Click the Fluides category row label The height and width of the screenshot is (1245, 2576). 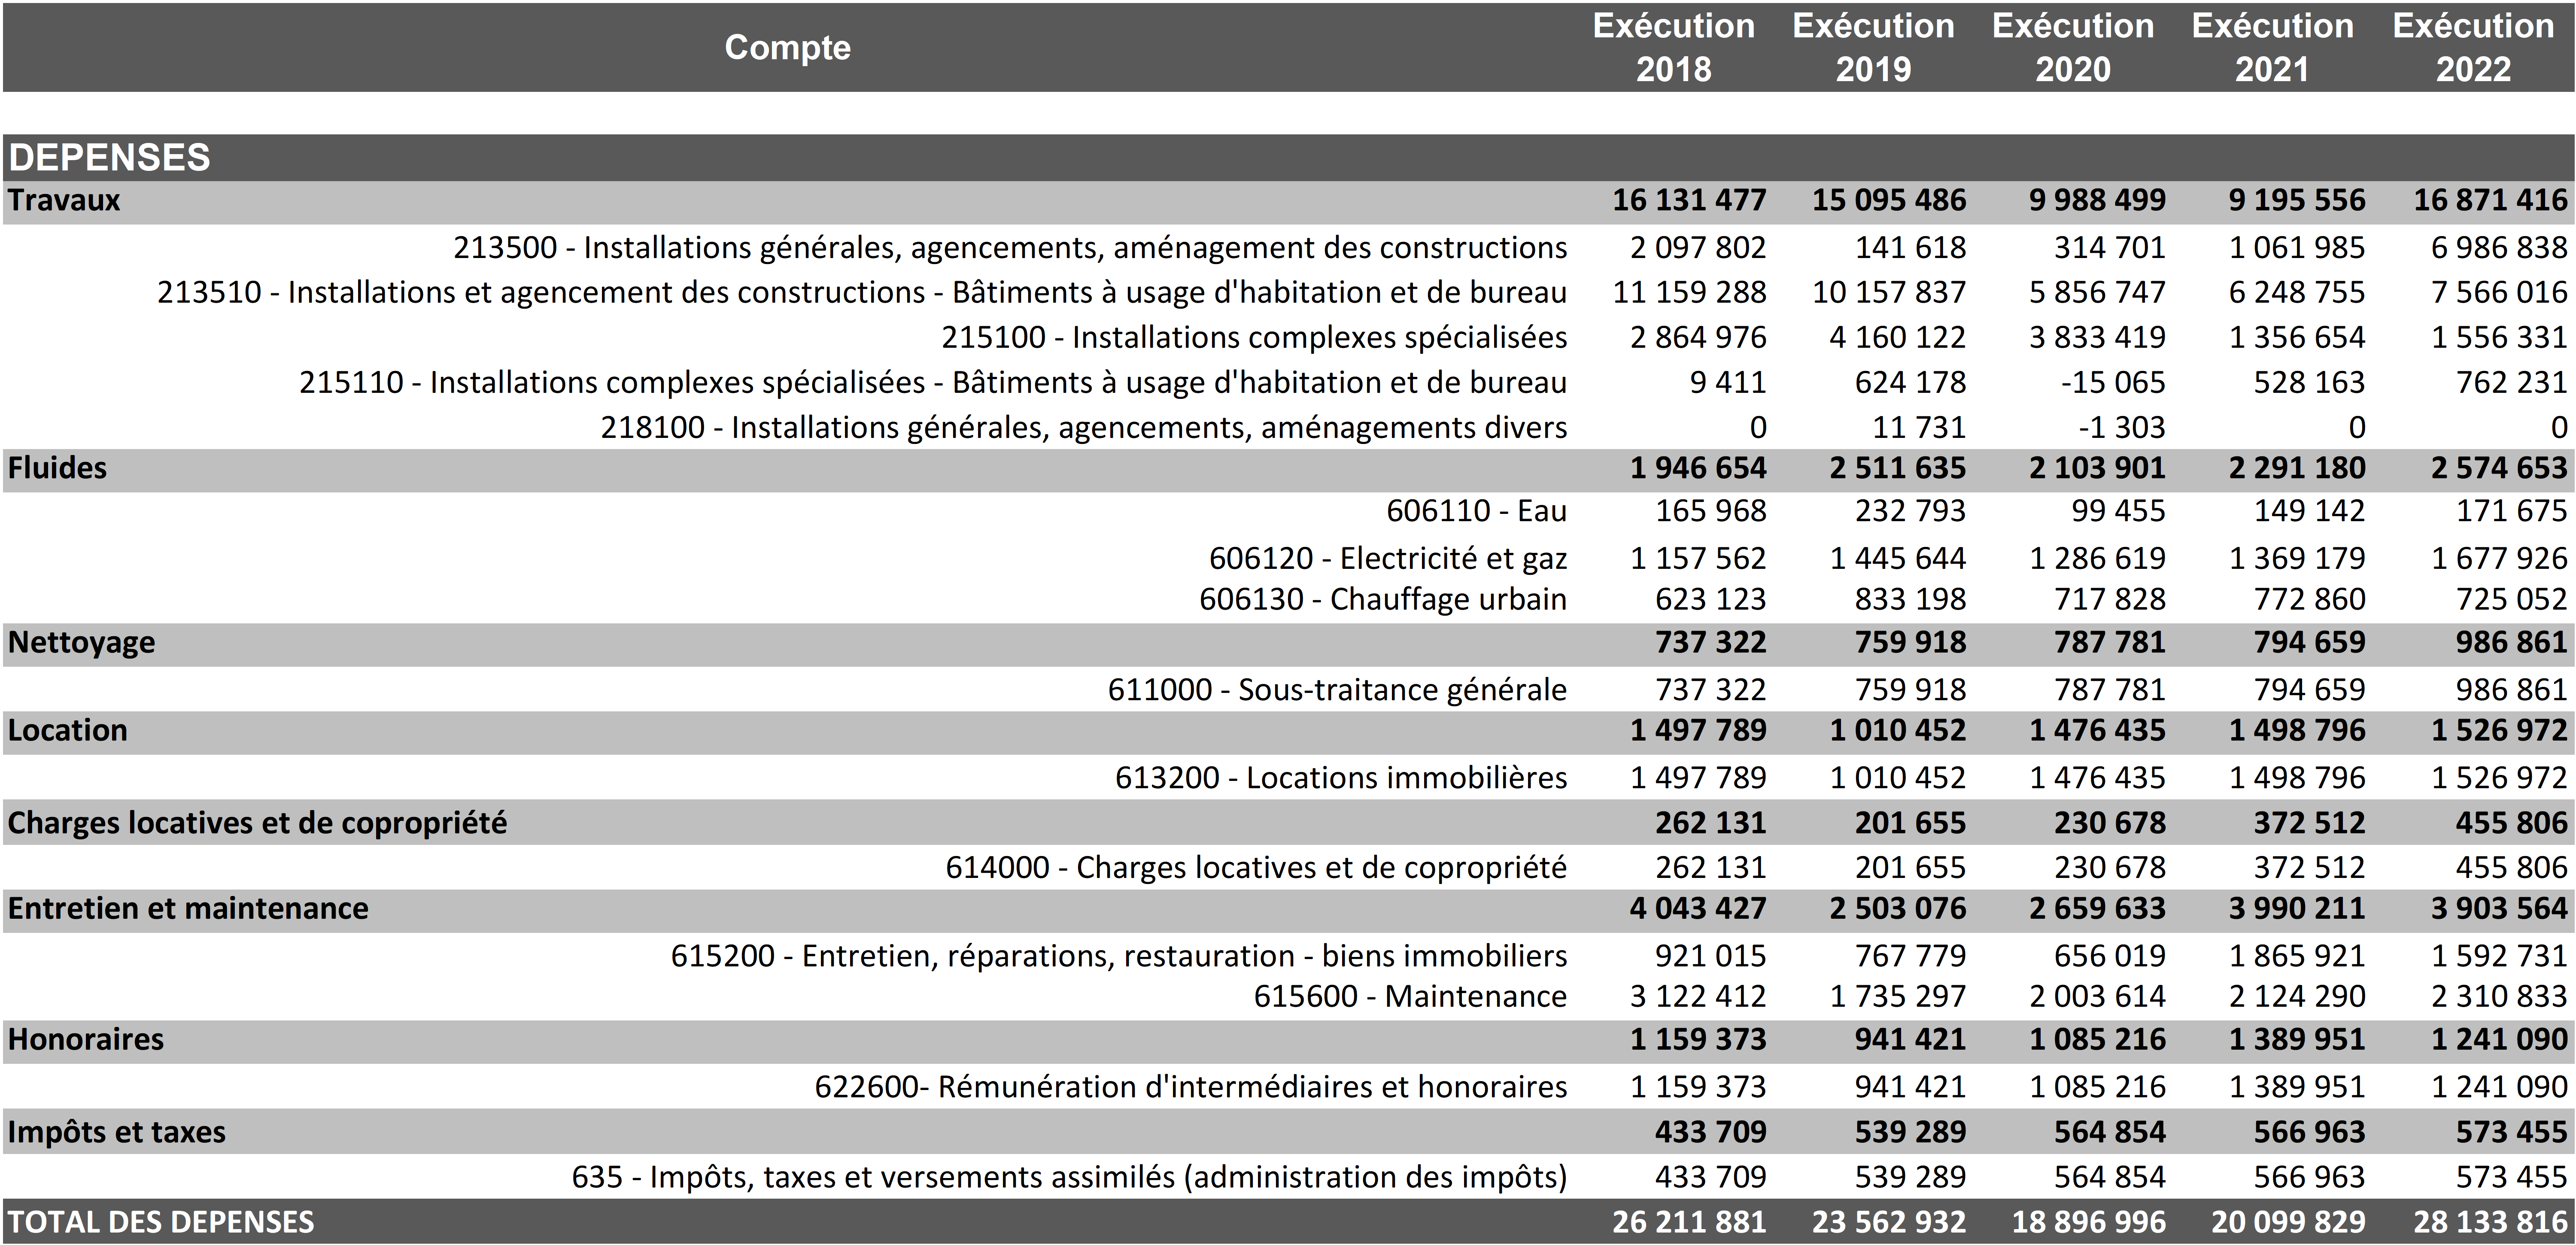pos(57,468)
